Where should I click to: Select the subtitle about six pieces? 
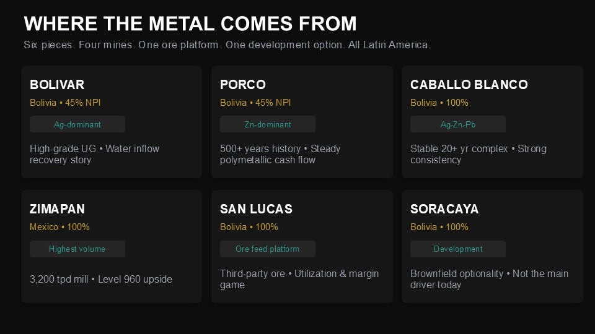(227, 45)
